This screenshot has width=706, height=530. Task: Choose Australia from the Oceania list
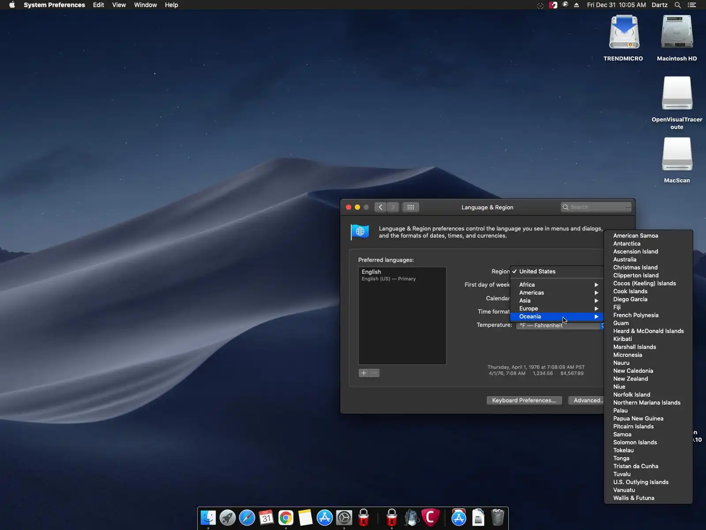[648, 260]
